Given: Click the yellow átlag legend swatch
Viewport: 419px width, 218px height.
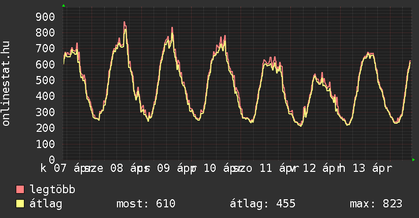Looking at the screenshot, I should pos(20,204).
